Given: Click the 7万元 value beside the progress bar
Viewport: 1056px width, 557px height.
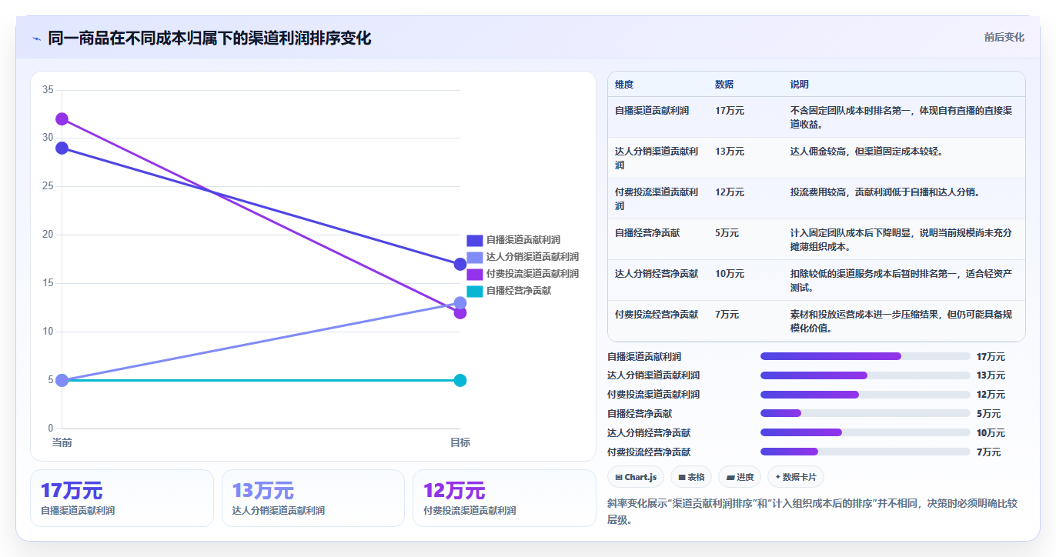Looking at the screenshot, I should click(988, 452).
